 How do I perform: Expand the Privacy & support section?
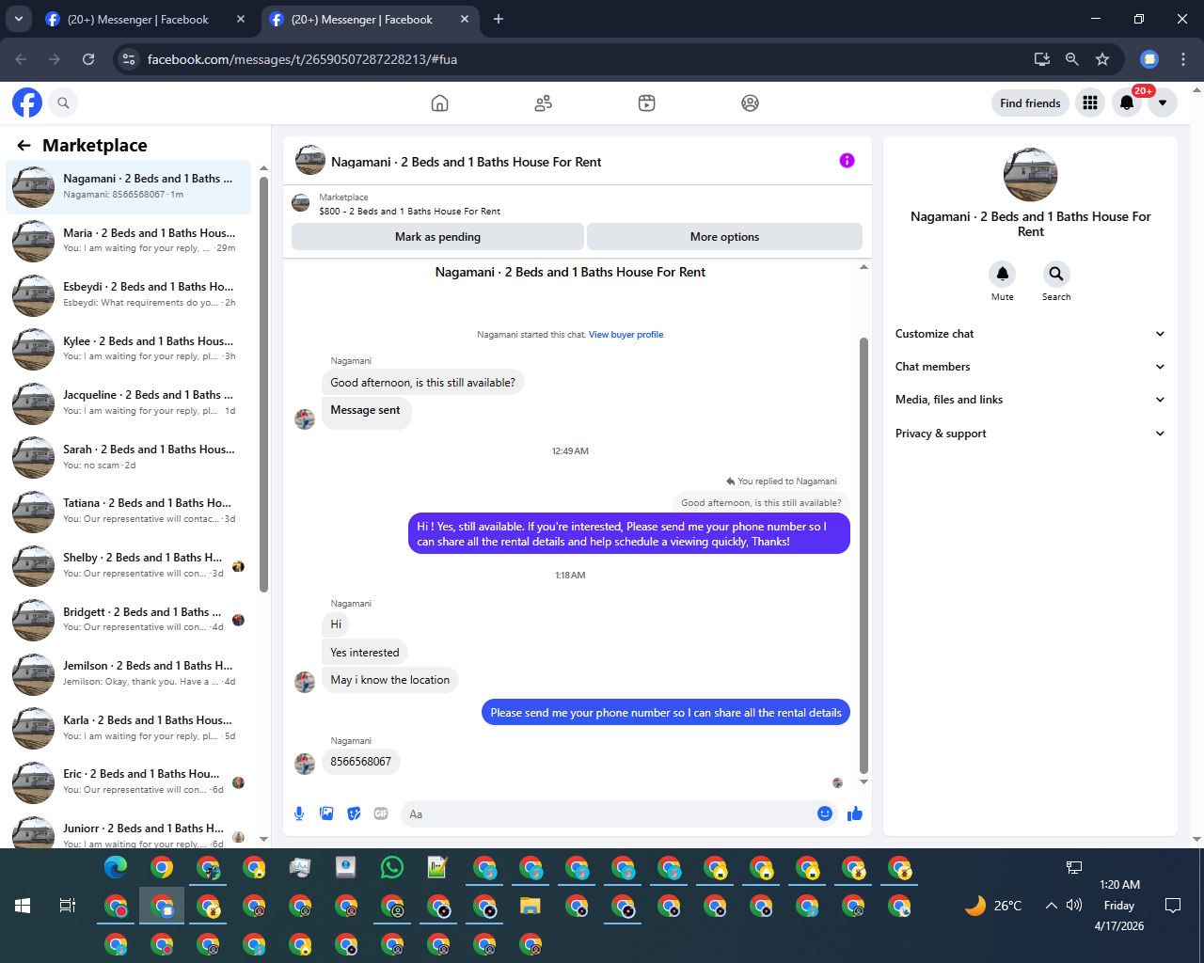point(1030,434)
